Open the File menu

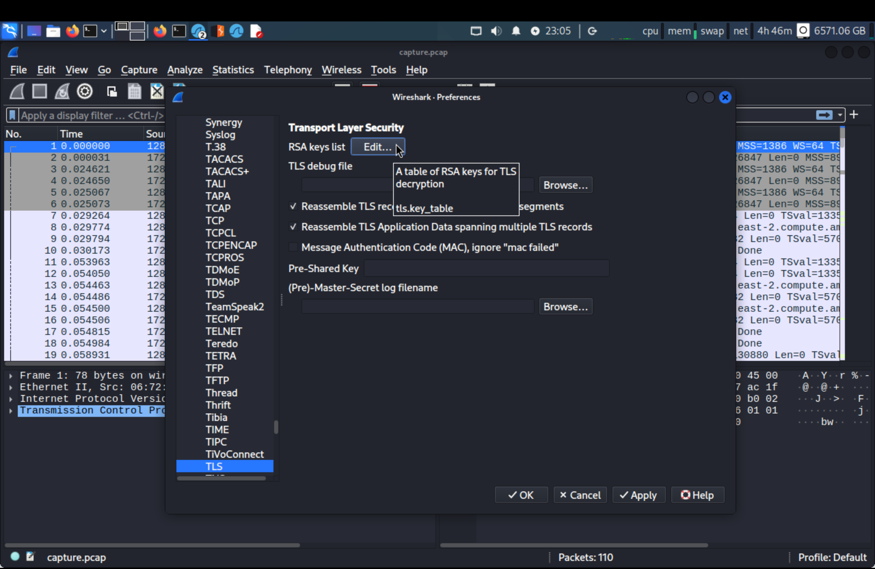pos(18,70)
